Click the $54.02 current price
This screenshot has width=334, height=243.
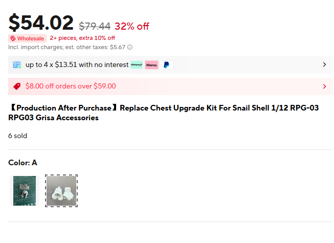[x=41, y=23]
